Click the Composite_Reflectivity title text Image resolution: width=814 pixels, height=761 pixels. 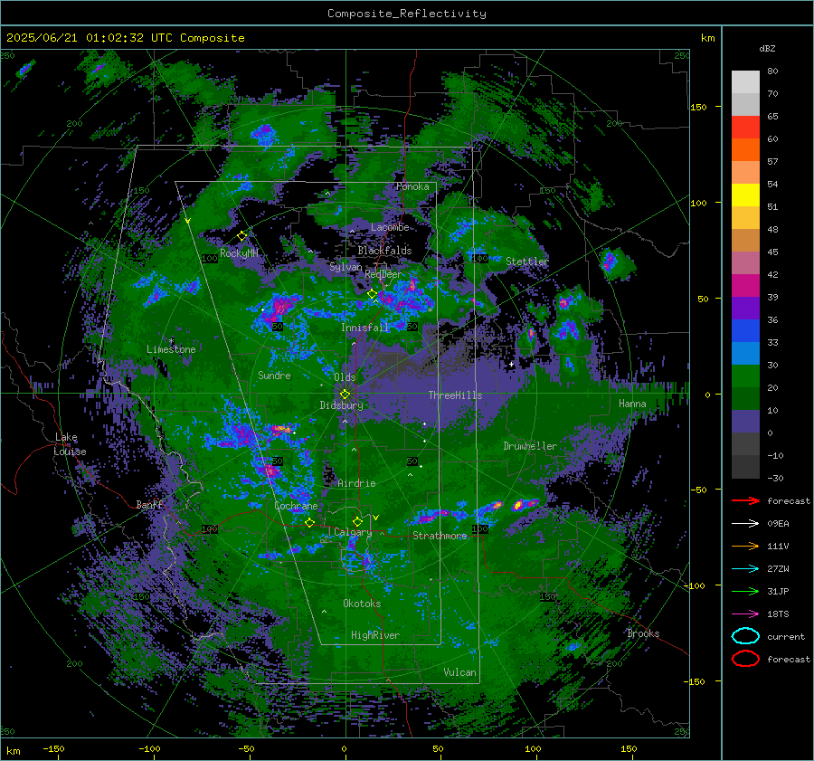[x=406, y=14]
